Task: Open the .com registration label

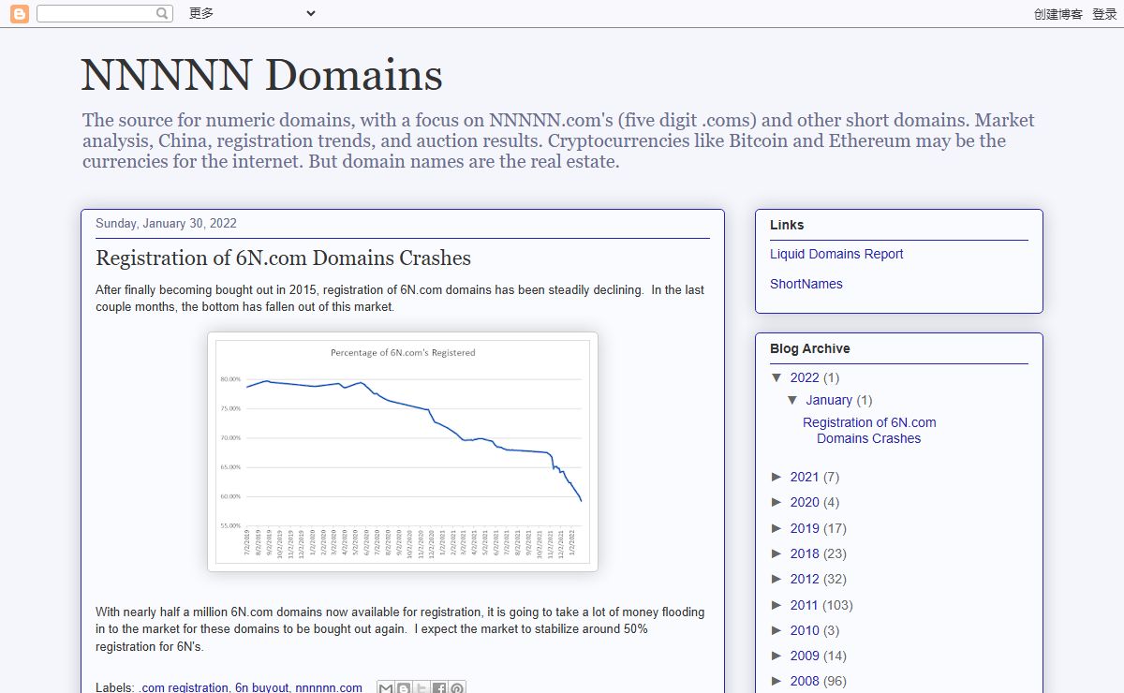Action: pyautogui.click(x=184, y=687)
